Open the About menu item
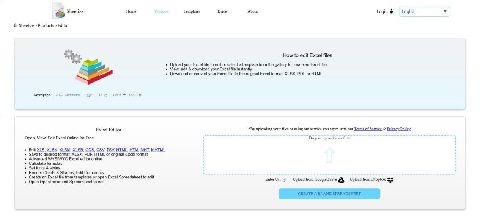Viewport: 480px width, 216px height. tap(253, 11)
